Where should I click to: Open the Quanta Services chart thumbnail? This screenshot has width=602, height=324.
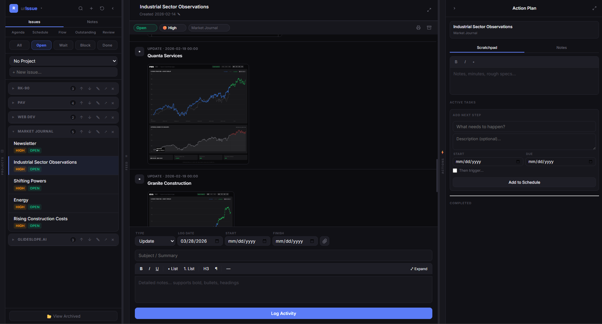[198, 114]
